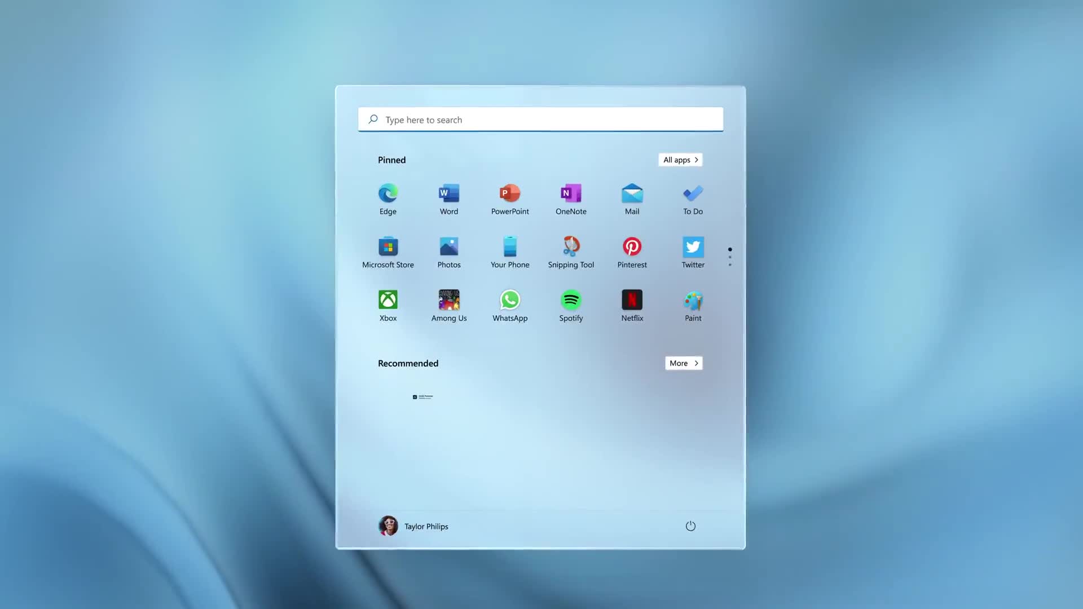Open Microsoft Edge from pinned apps

coord(388,193)
